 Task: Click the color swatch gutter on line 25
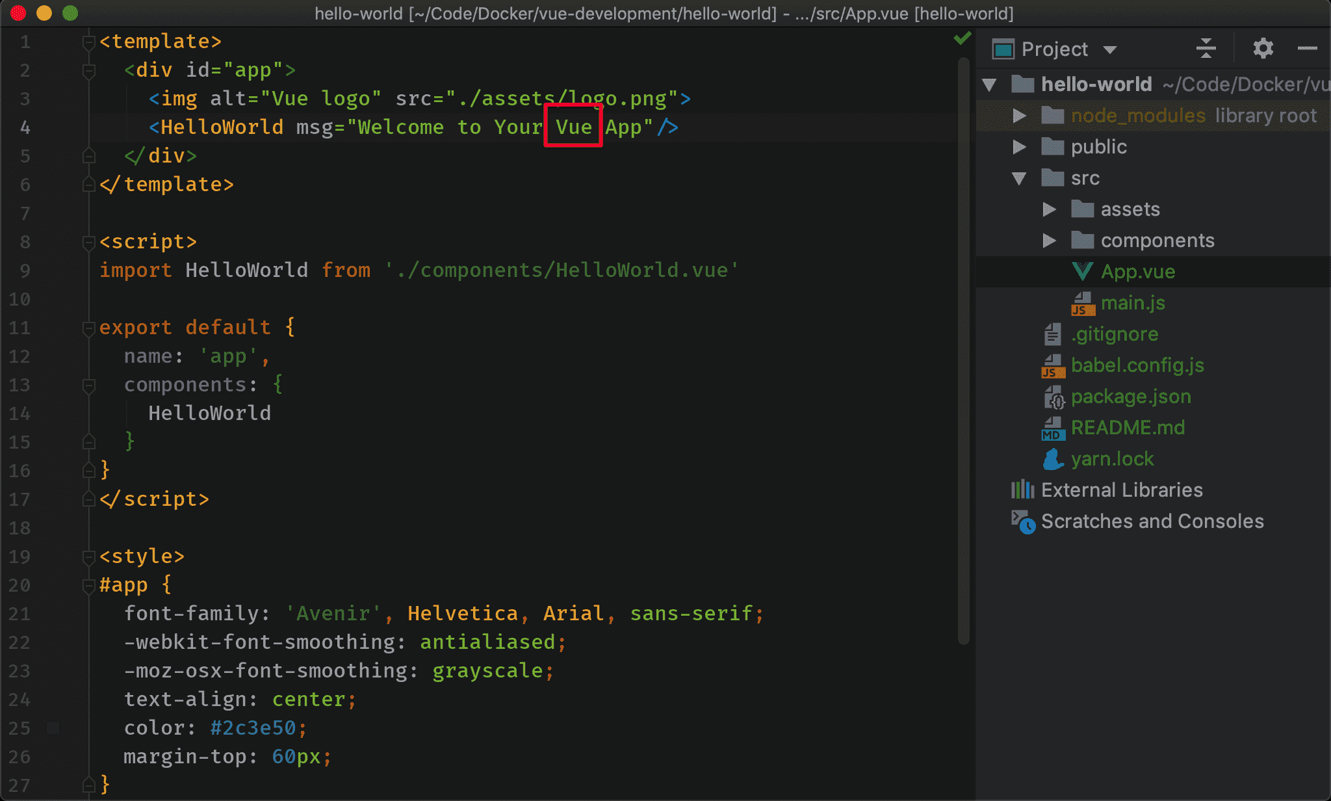[53, 728]
